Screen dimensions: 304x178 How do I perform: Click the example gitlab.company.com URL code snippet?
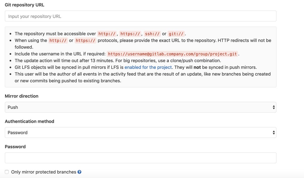173,54
